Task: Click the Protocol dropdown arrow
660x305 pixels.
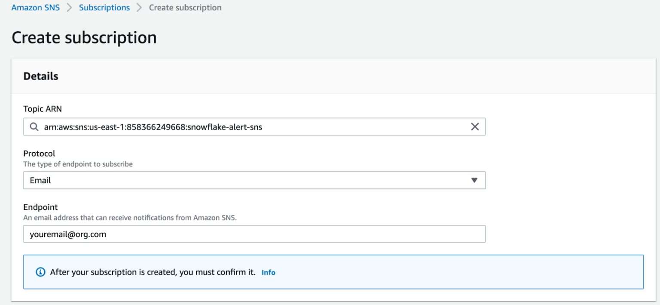Action: point(474,180)
